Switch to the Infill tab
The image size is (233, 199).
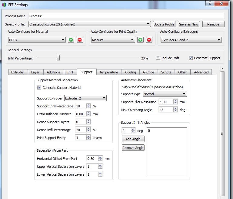tap(70, 72)
